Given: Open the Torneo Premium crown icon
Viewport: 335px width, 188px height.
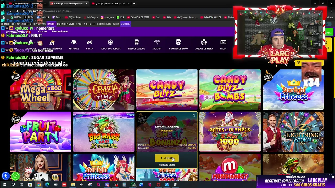Looking at the screenshot, I should tap(52, 42).
